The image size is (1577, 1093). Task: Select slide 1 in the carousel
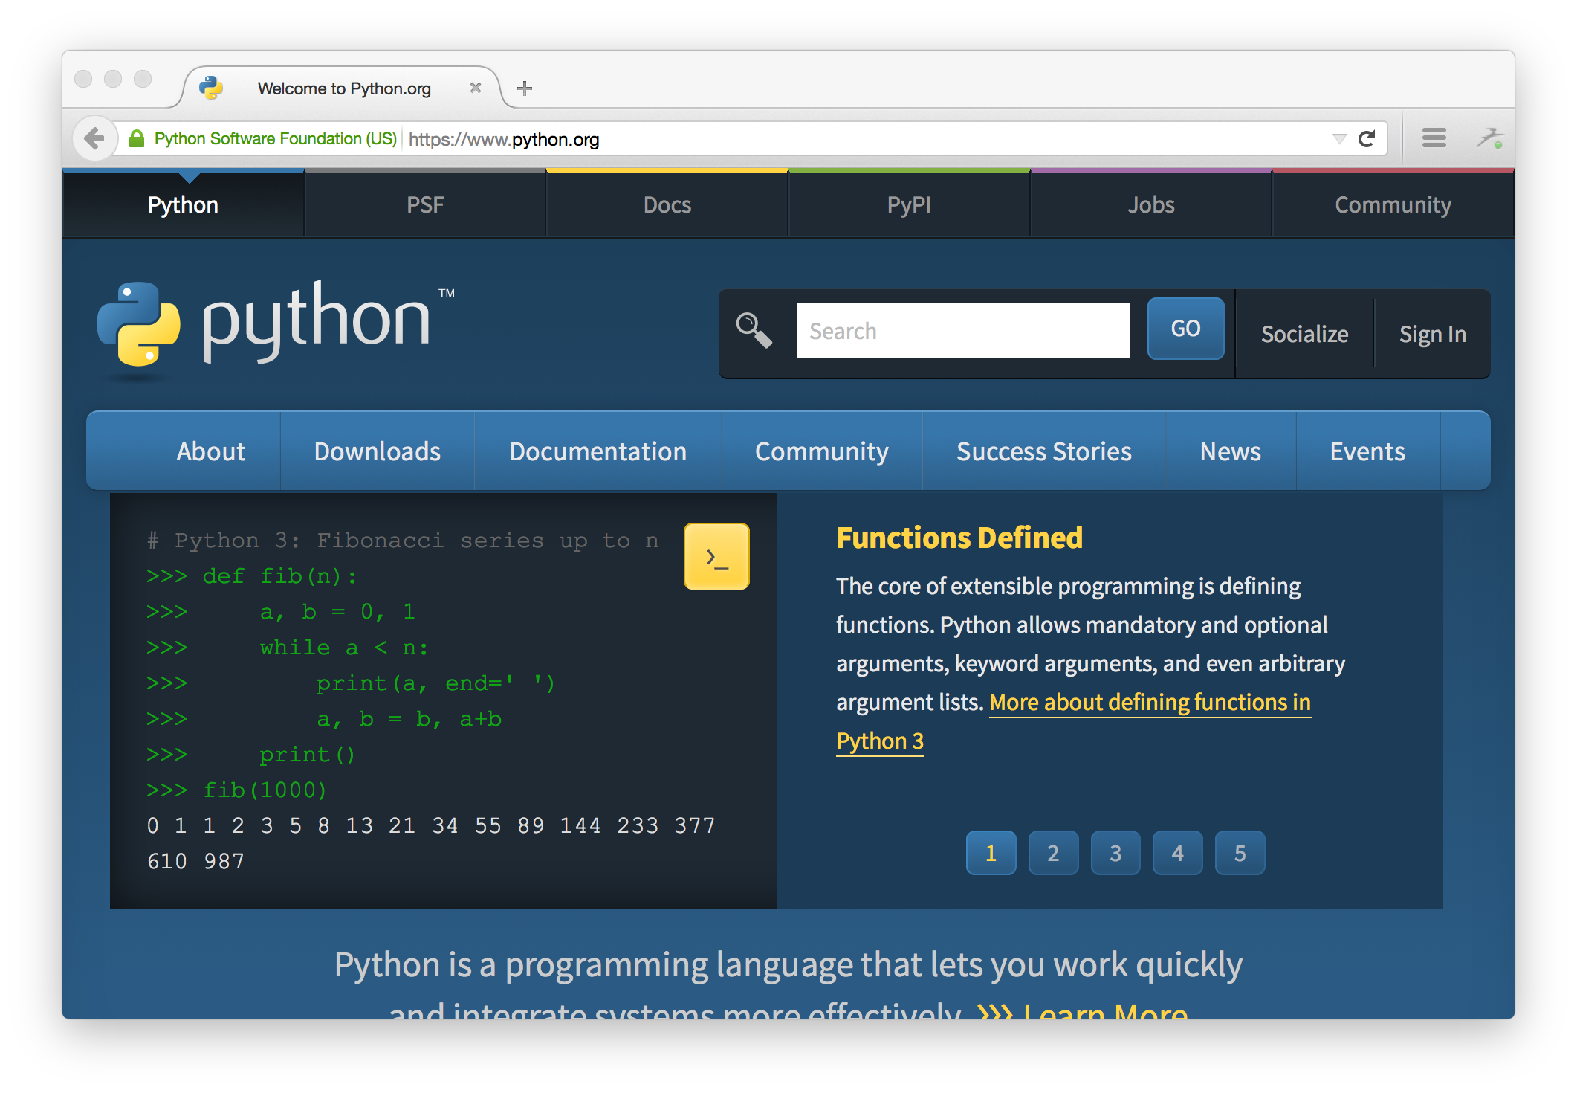(x=991, y=853)
